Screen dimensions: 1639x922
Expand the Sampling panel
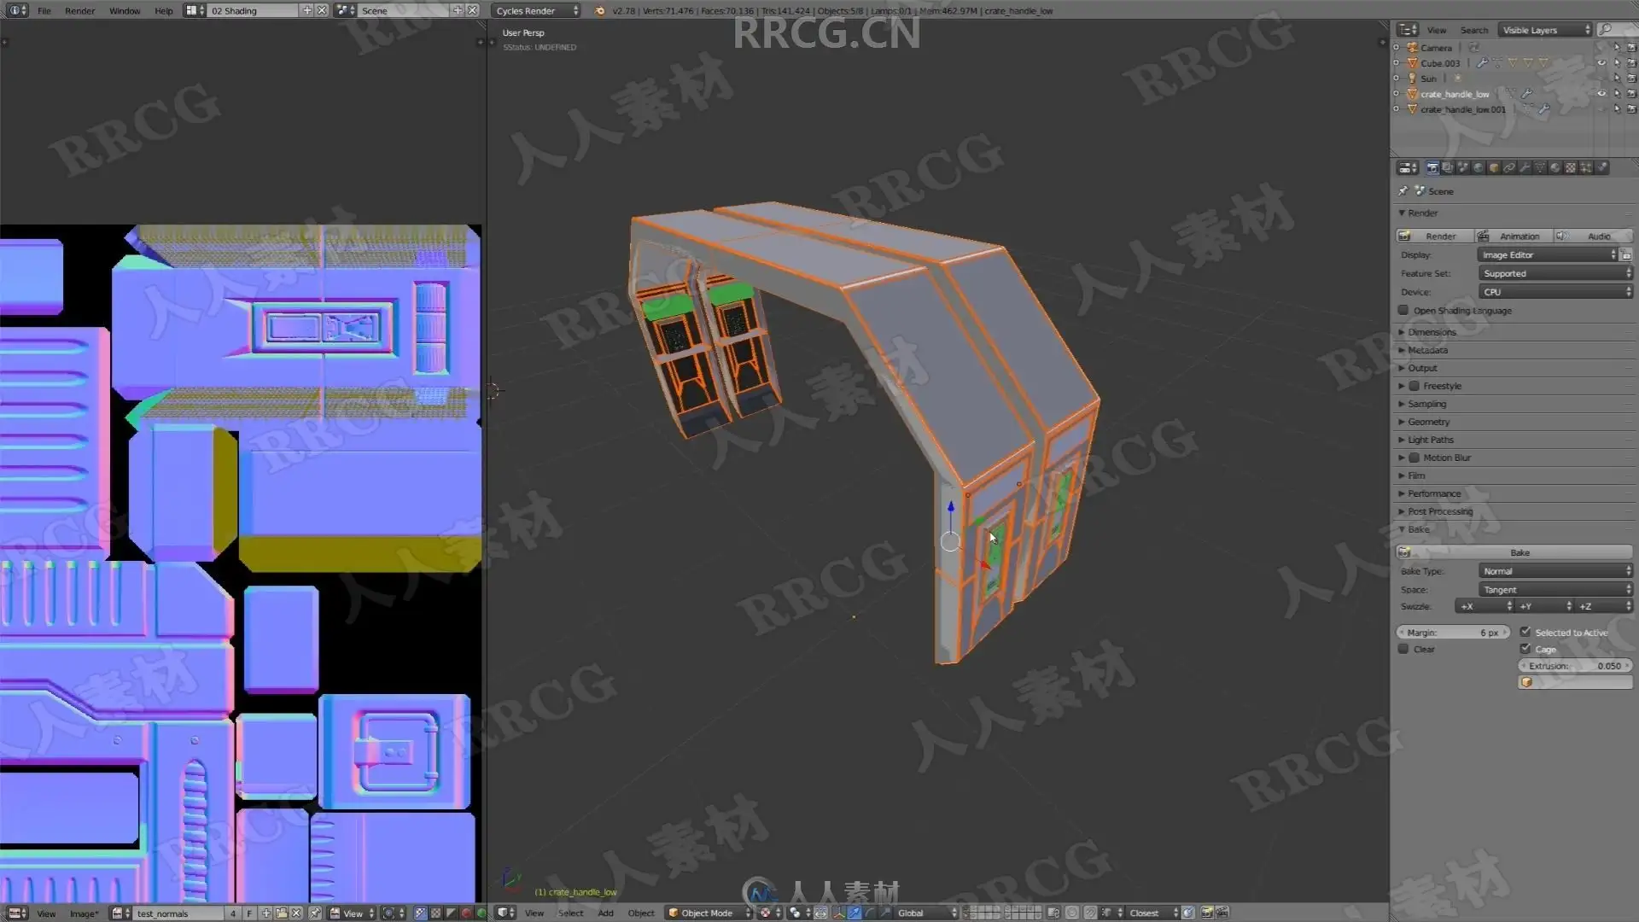[x=1426, y=404]
